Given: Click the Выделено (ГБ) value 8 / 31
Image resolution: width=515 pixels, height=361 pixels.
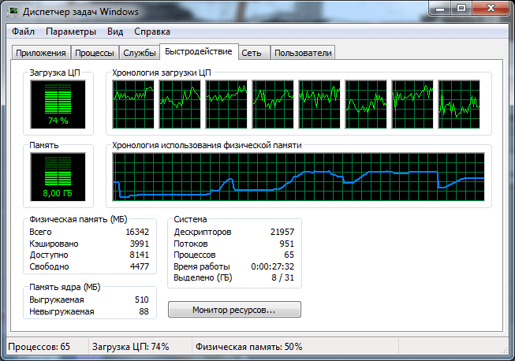Looking at the screenshot, I should click(x=283, y=277).
